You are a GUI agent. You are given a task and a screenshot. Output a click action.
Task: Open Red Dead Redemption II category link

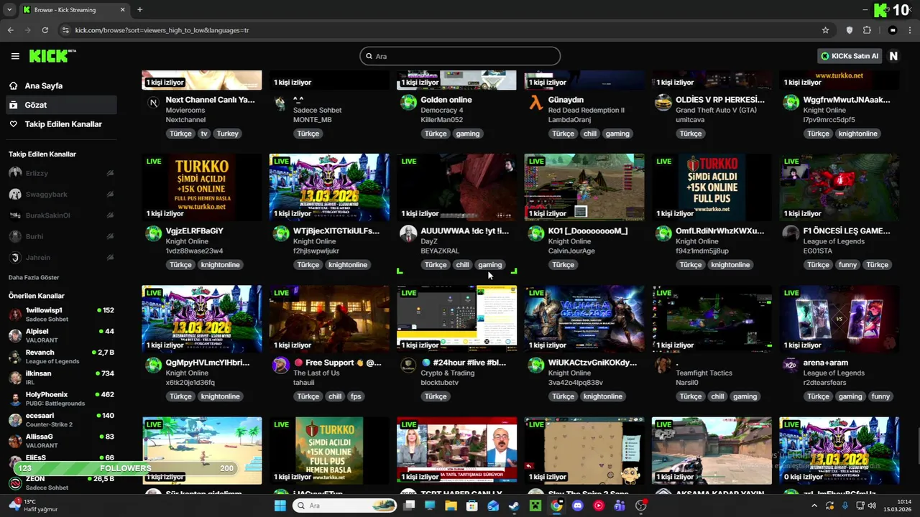coord(586,110)
